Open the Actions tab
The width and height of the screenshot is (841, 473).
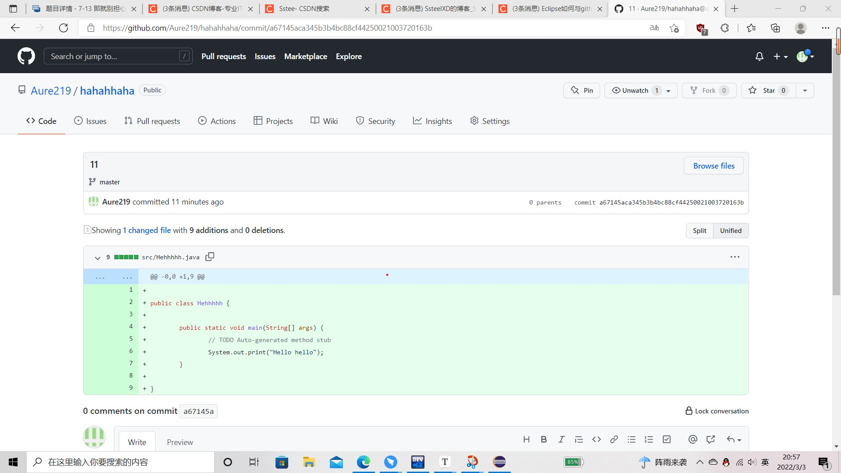[x=217, y=121]
